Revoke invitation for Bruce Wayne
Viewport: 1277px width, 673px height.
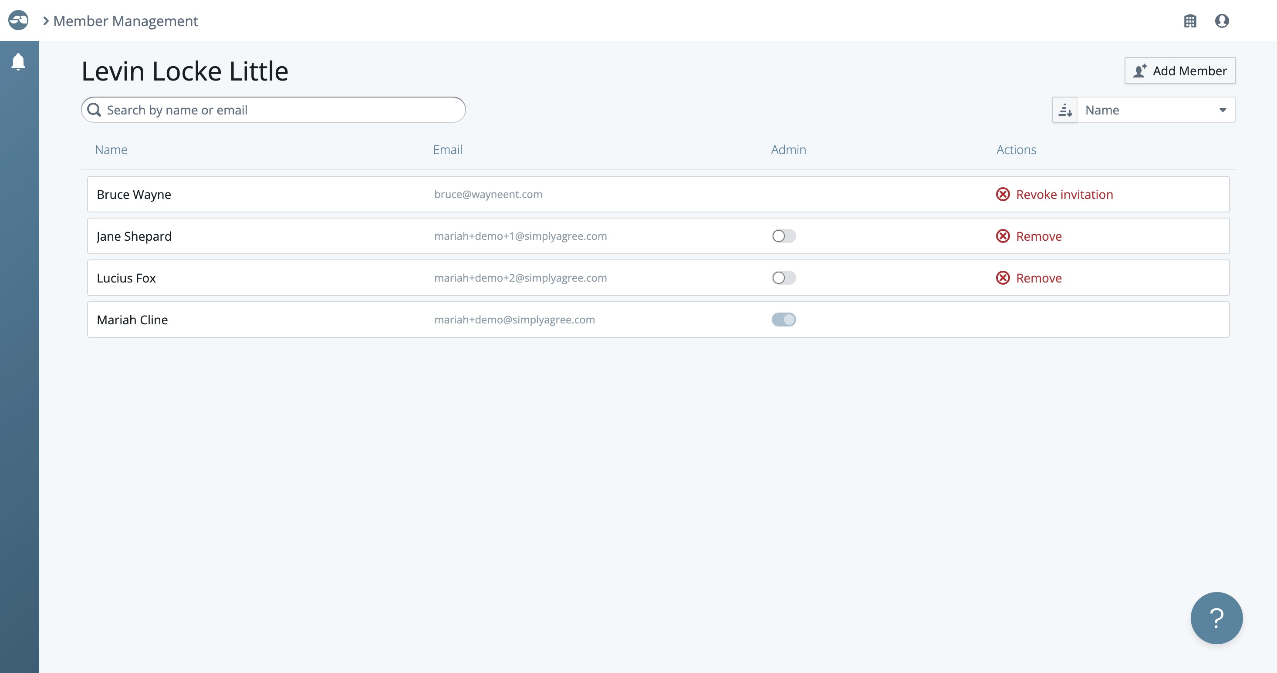pos(1064,194)
